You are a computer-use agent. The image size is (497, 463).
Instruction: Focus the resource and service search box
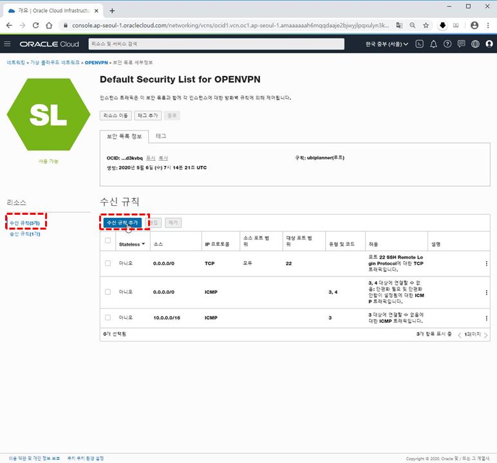pyautogui.click(x=216, y=44)
